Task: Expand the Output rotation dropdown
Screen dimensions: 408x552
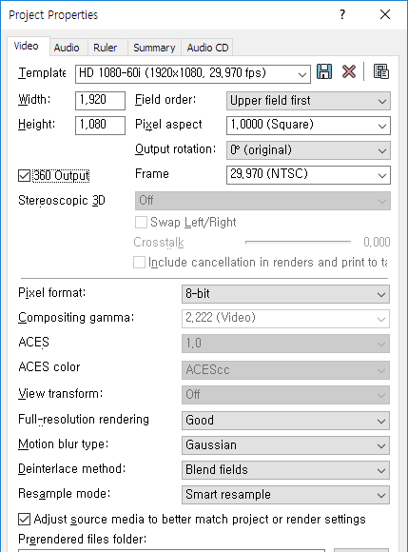Action: pos(308,150)
